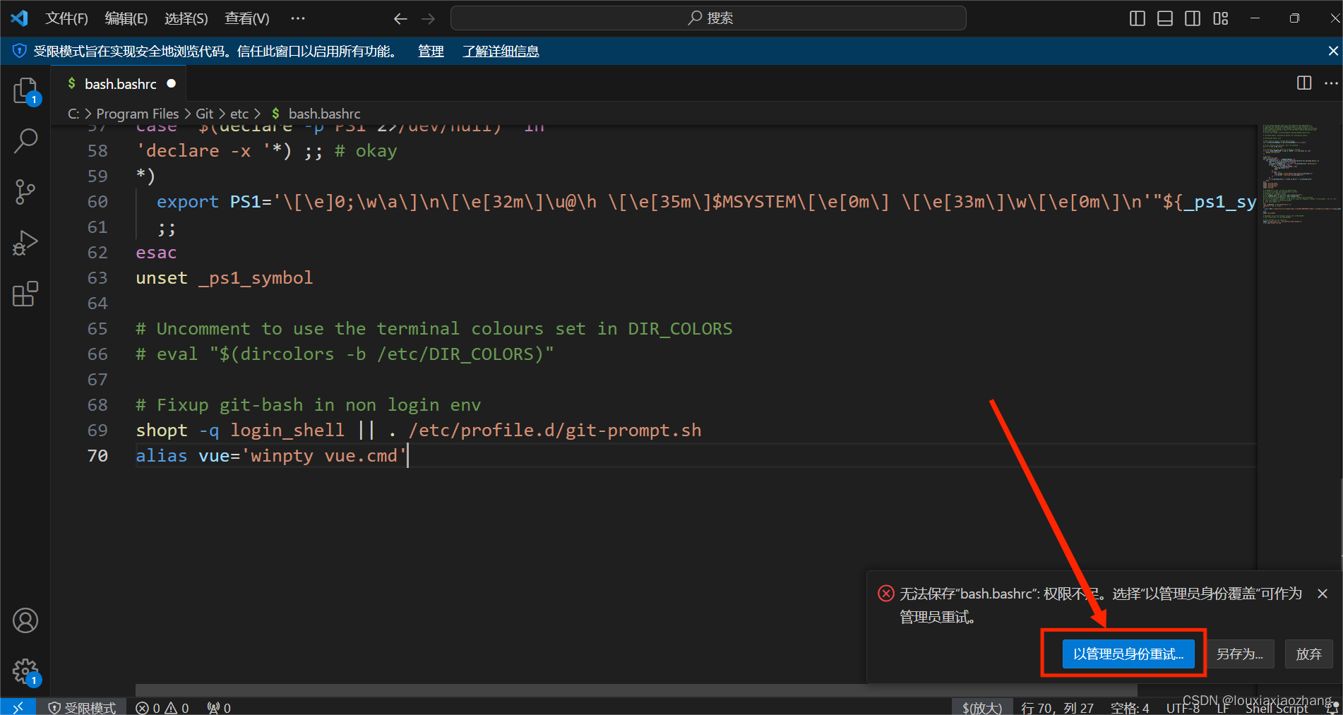The image size is (1343, 715).
Task: Click the 放弃 button
Action: [1308, 654]
